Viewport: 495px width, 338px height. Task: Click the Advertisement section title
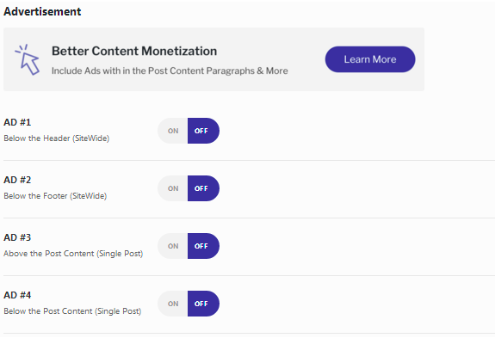[x=42, y=12]
